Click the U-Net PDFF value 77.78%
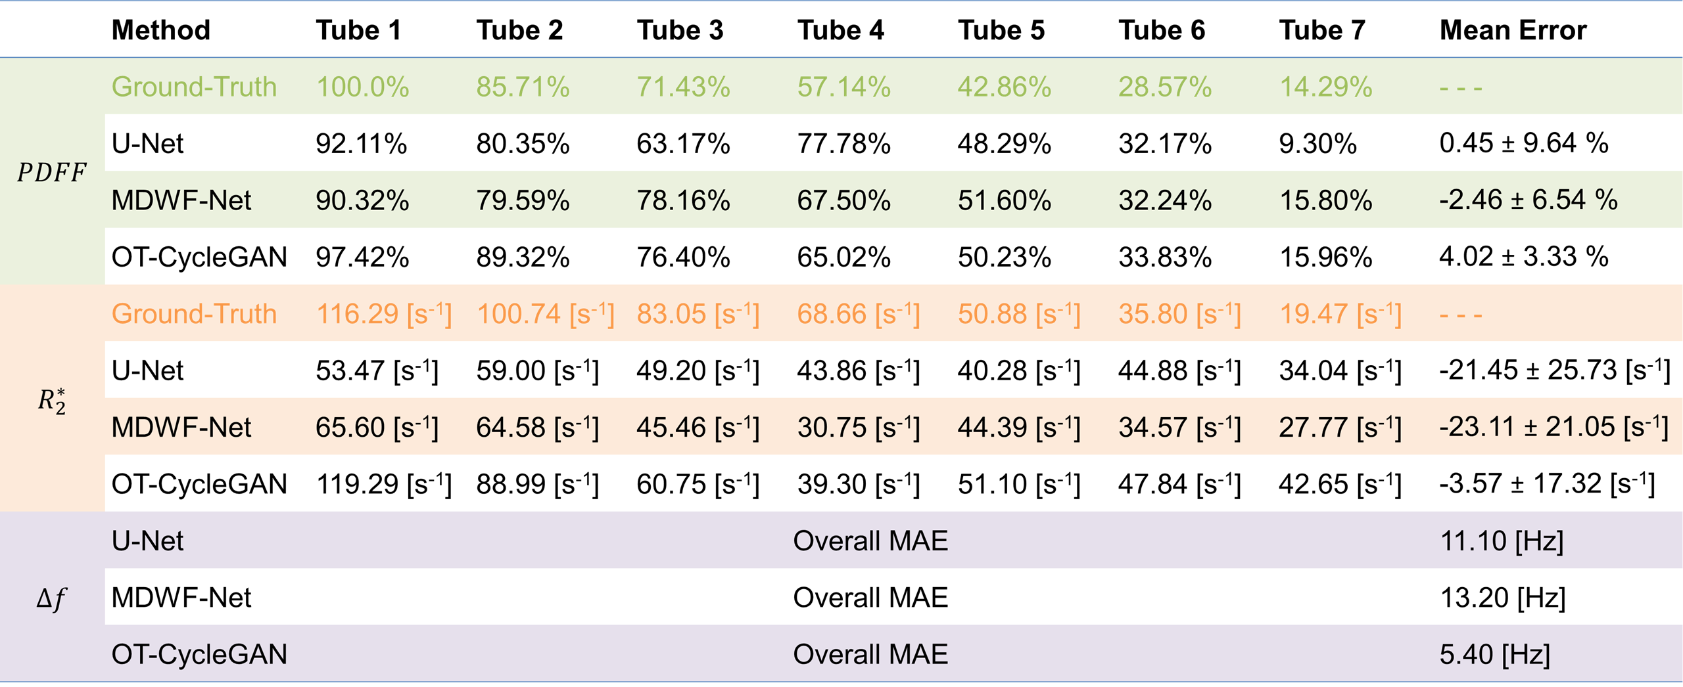Viewport: 1683px width, 687px height. pyautogui.click(x=843, y=144)
